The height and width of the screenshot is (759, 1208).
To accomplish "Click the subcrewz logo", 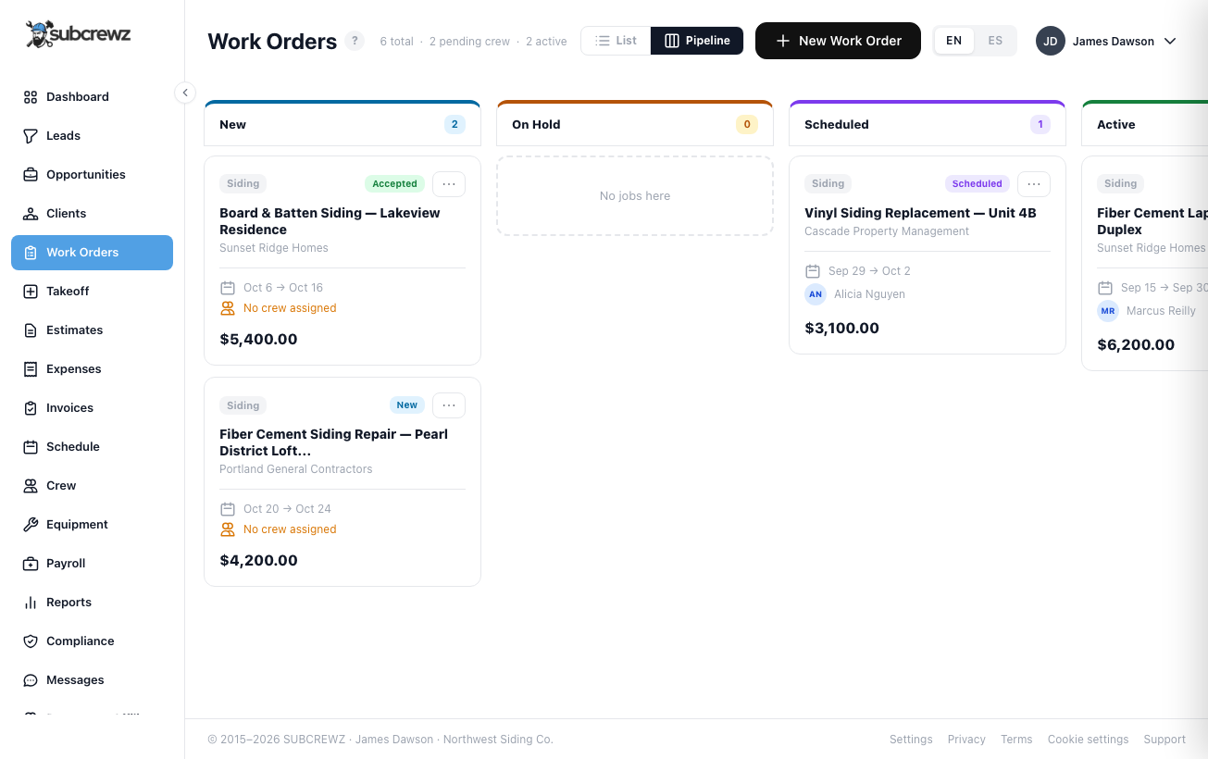I will [79, 35].
